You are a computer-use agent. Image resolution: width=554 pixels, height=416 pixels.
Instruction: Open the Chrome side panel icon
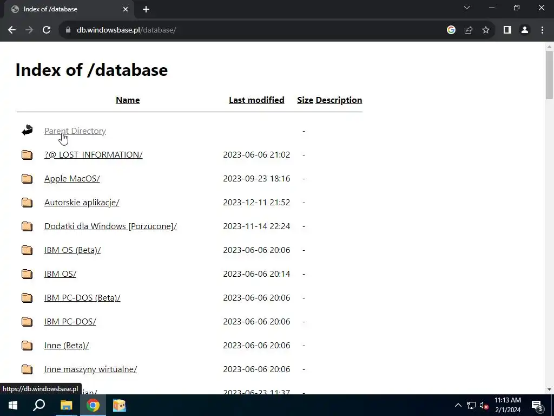pyautogui.click(x=507, y=30)
